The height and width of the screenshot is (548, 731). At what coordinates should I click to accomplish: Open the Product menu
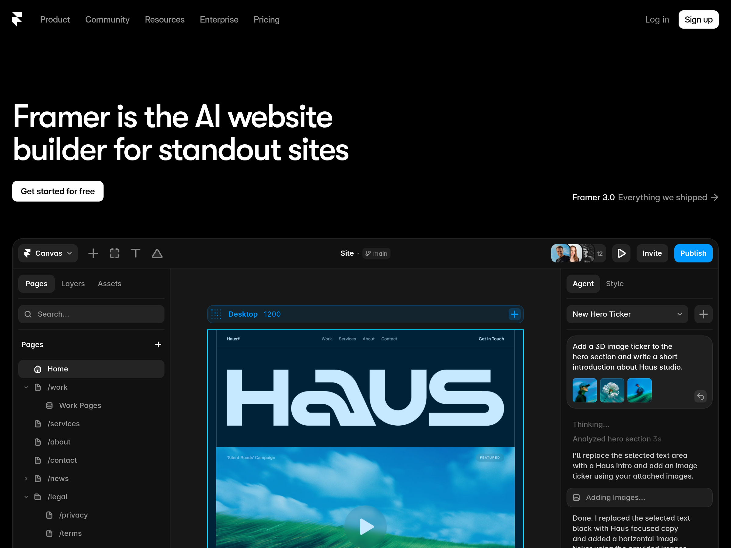pyautogui.click(x=55, y=19)
